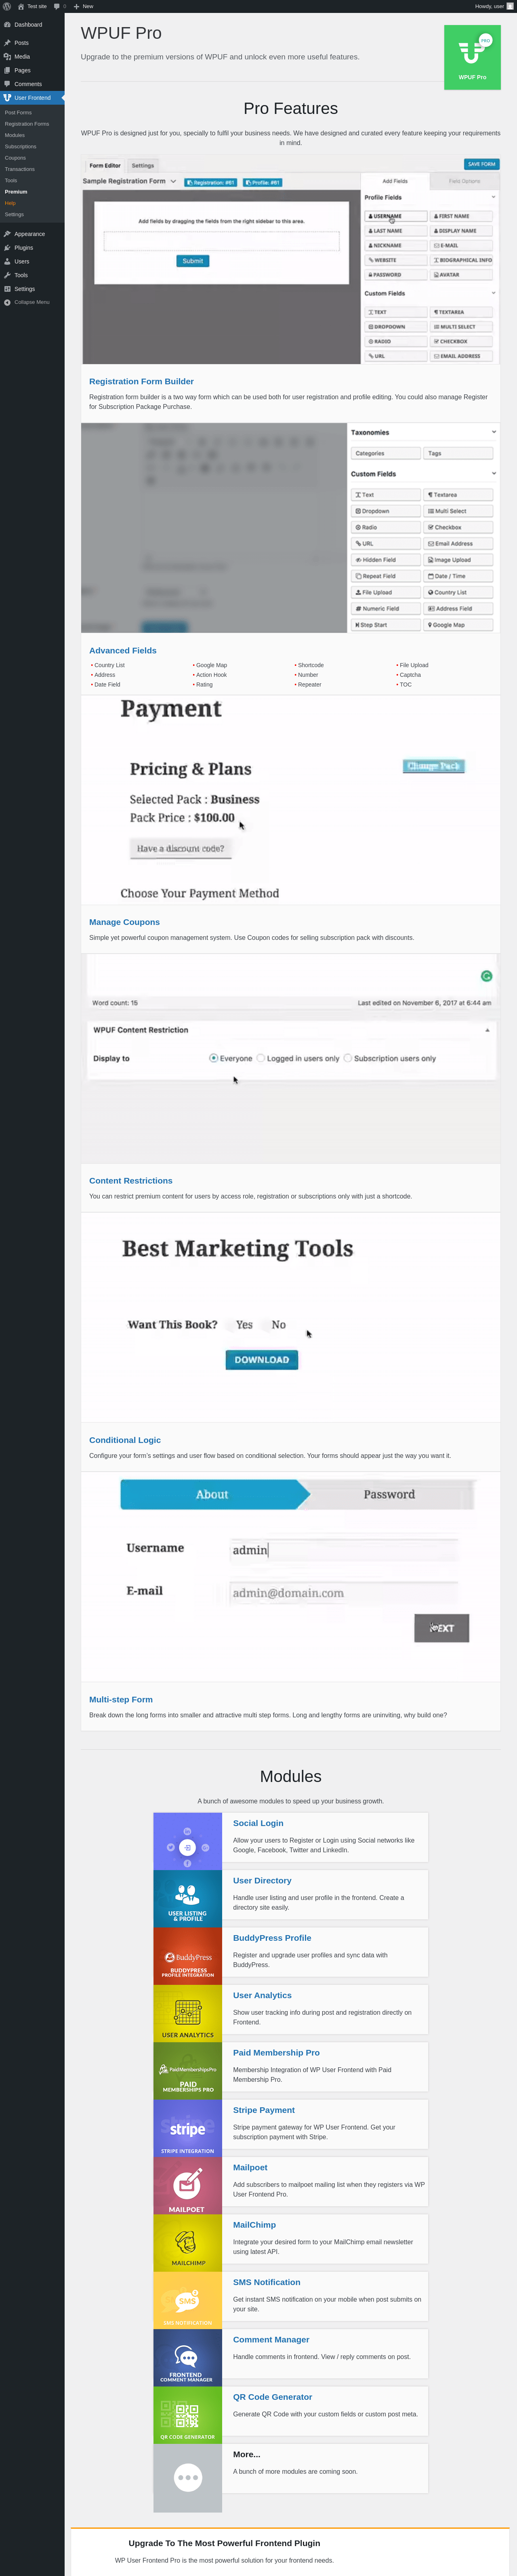Select the Everyone radio option
Image resolution: width=517 pixels, height=2576 pixels.
point(213,1058)
